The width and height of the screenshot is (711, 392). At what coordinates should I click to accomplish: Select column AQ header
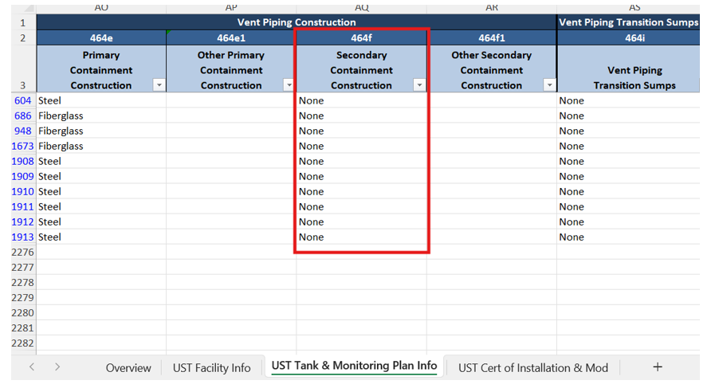[x=361, y=8]
